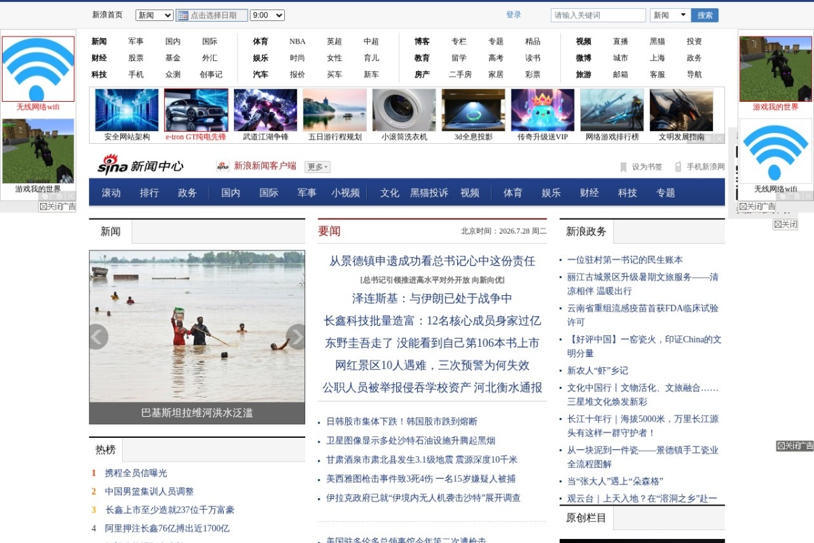Click the 传奇升级送VIP thumbnail
Image resolution: width=814 pixels, height=543 pixels.
tap(543, 110)
